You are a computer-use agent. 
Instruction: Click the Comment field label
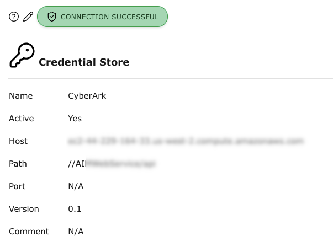click(x=29, y=232)
